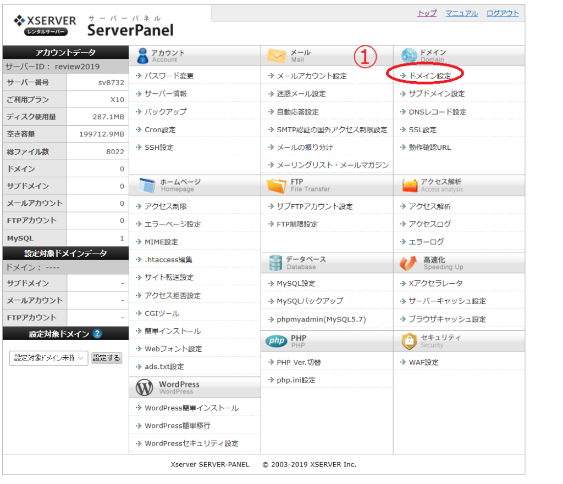Open 迷惑メール設定
Viewport: 563px width, 484px height.
(x=301, y=94)
